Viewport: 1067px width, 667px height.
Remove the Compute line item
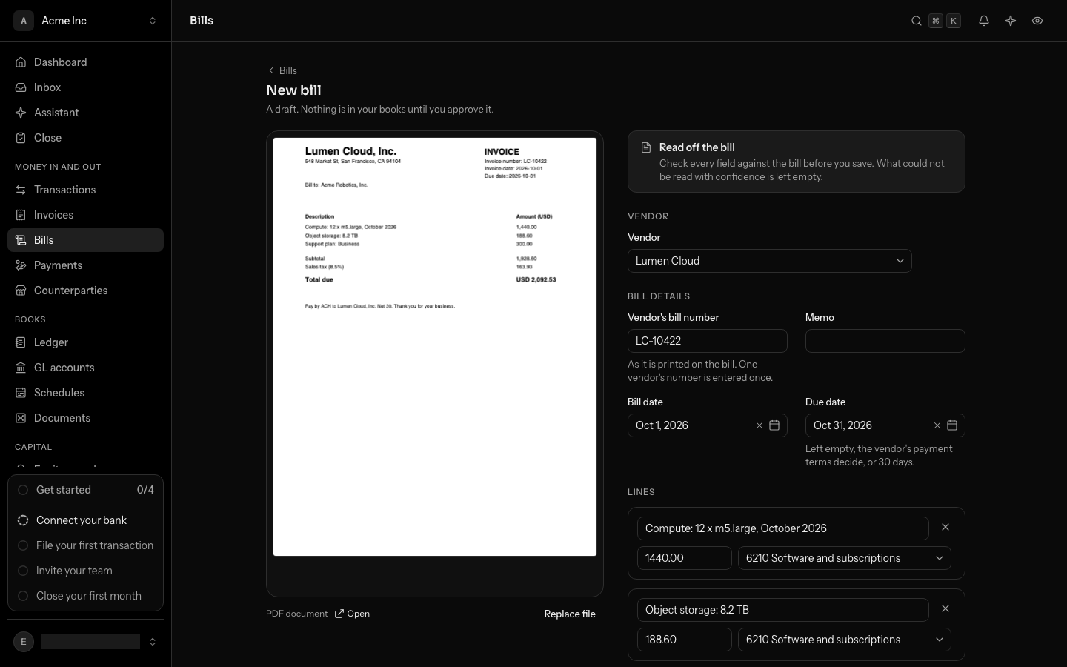(x=945, y=527)
